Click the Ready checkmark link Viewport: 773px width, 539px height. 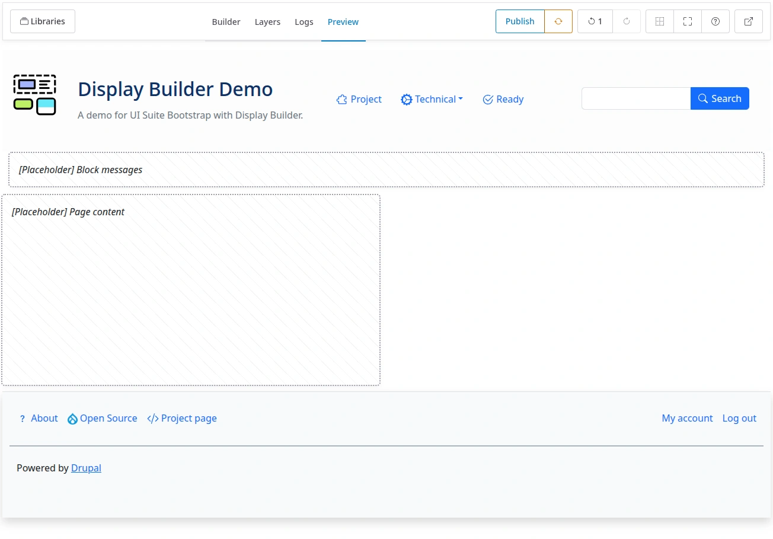(503, 99)
